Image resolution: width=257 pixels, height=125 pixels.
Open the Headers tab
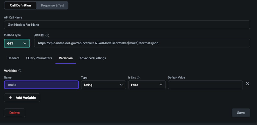(14, 58)
